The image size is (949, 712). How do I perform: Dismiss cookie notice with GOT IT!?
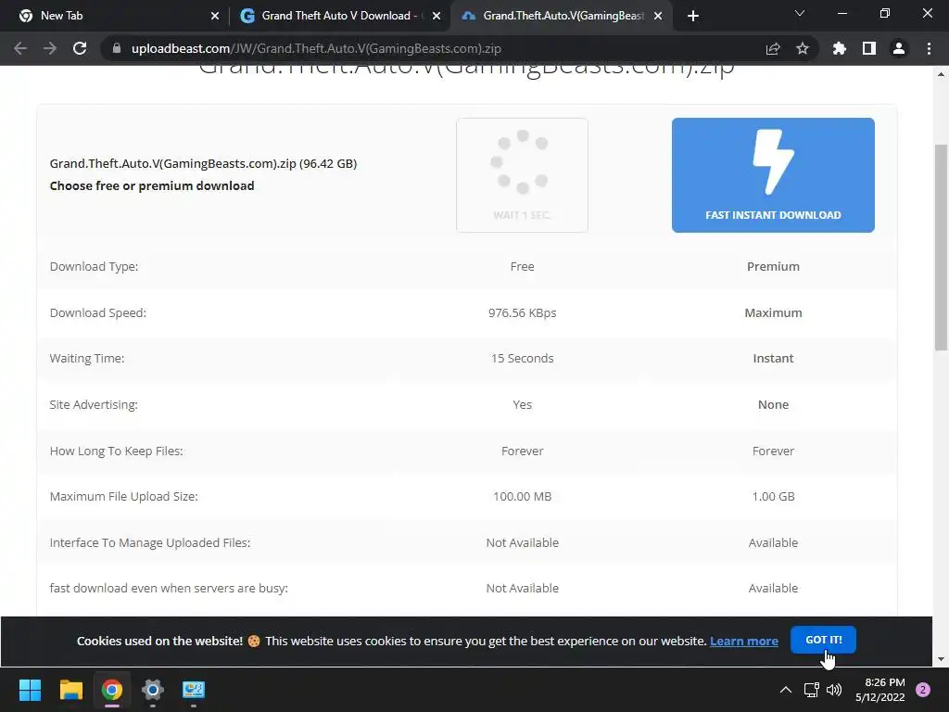[x=823, y=640]
